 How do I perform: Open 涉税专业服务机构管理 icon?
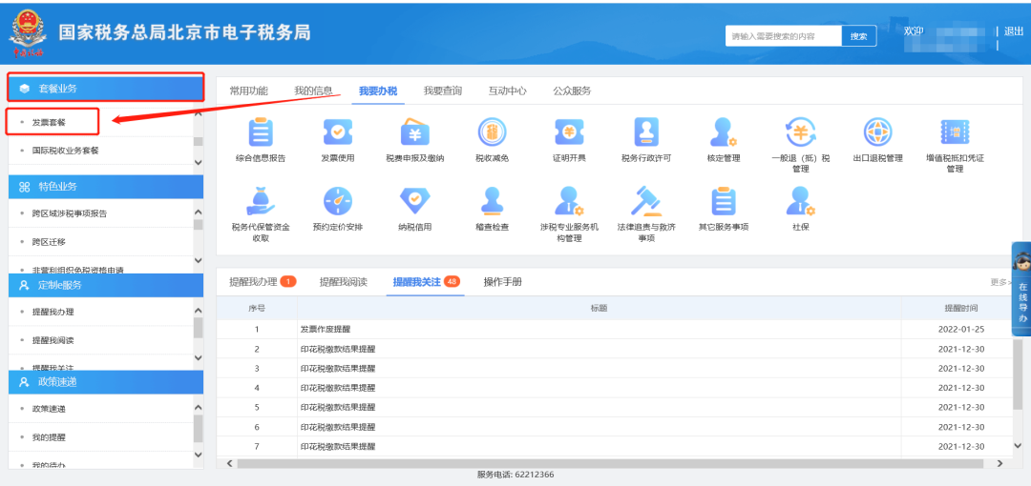(x=569, y=201)
